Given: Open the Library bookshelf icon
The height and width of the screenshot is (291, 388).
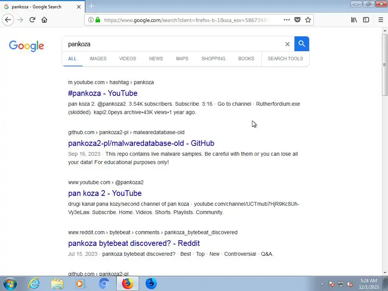Looking at the screenshot, I should pyautogui.click(x=354, y=20).
